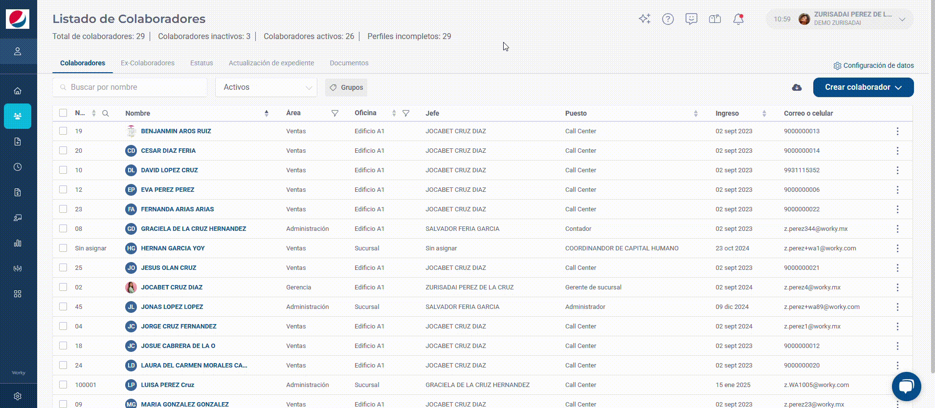Image resolution: width=935 pixels, height=408 pixels.
Task: Open the feedback chat smiley icon
Action: [691, 19]
